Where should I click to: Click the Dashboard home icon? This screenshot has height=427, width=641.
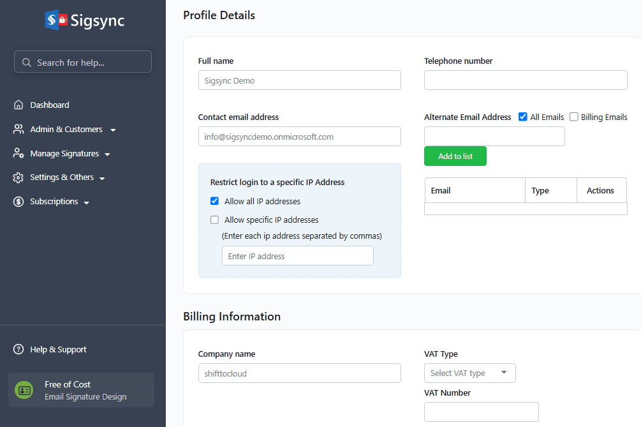tap(18, 105)
